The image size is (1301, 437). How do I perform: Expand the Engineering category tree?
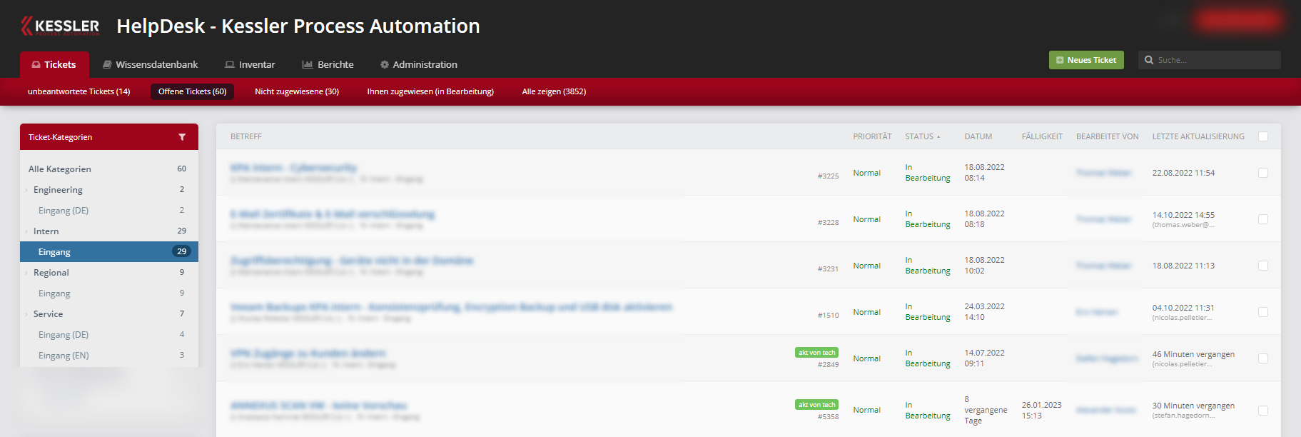[26, 190]
